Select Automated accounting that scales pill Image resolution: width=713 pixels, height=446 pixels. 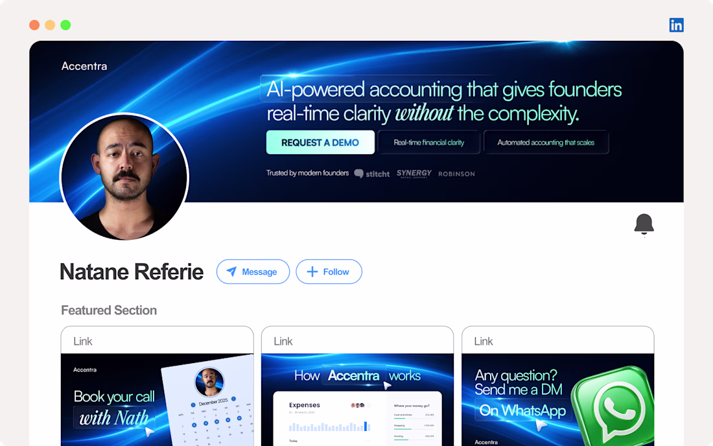coord(546,143)
